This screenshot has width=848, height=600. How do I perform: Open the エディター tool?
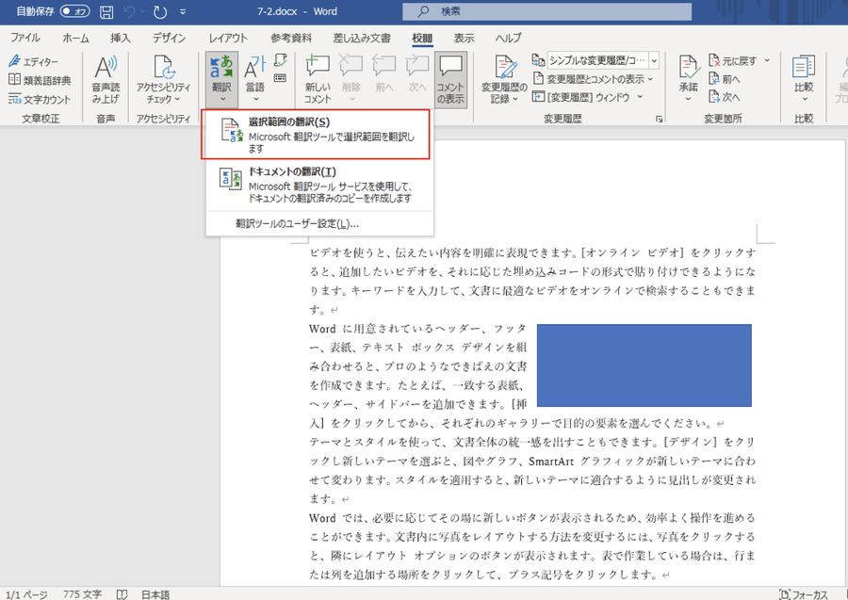[34, 62]
